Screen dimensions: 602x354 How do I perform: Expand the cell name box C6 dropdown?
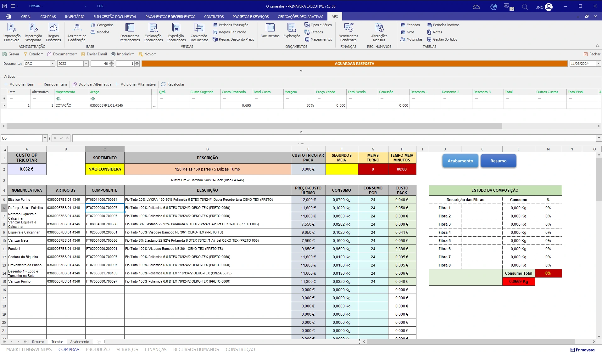[45, 138]
